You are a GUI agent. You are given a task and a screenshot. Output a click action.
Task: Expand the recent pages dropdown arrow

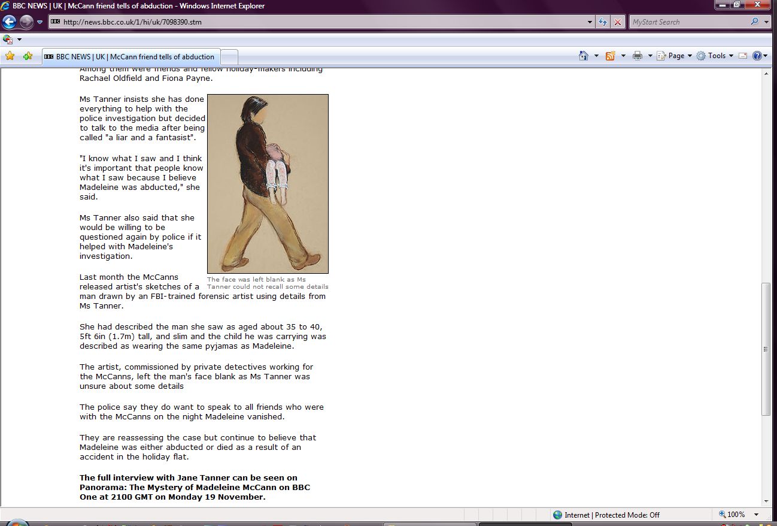(x=40, y=22)
